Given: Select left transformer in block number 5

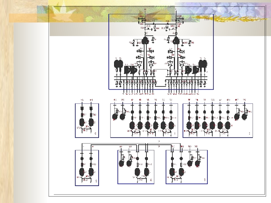Looking at the screenshot, I should click(83, 171).
